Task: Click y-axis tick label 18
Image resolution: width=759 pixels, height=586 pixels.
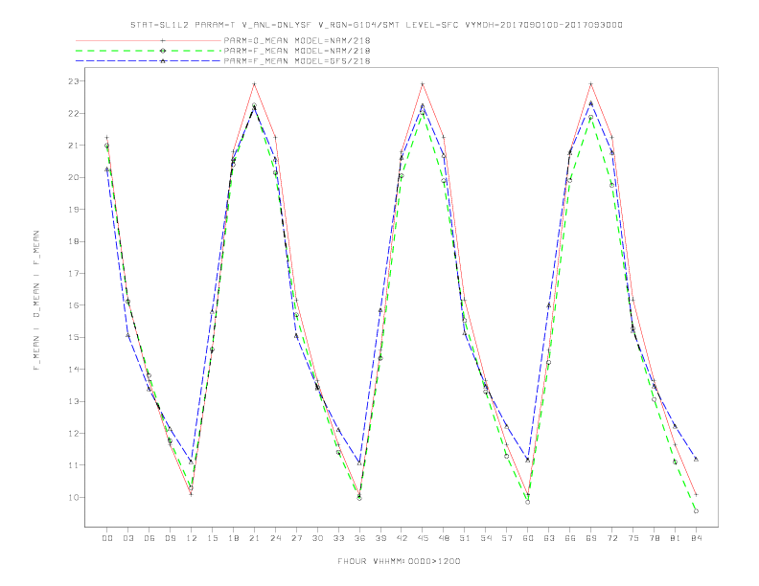Action: pyautogui.click(x=73, y=241)
